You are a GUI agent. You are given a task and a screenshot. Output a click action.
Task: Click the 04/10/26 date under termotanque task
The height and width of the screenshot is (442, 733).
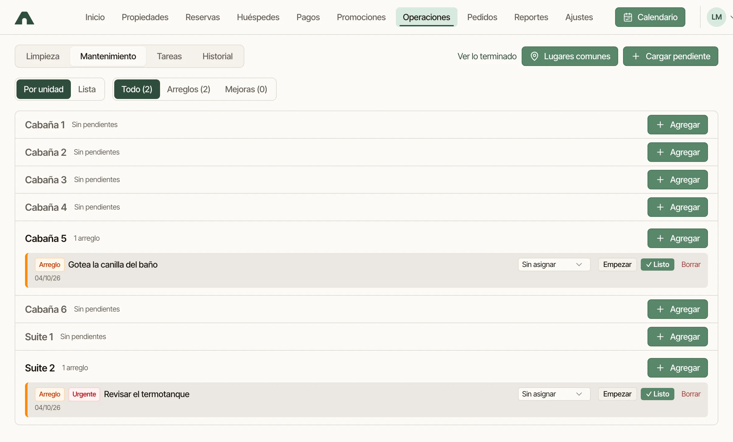pyautogui.click(x=47, y=407)
